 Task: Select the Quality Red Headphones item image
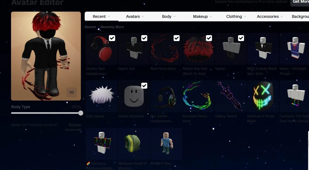point(101,49)
